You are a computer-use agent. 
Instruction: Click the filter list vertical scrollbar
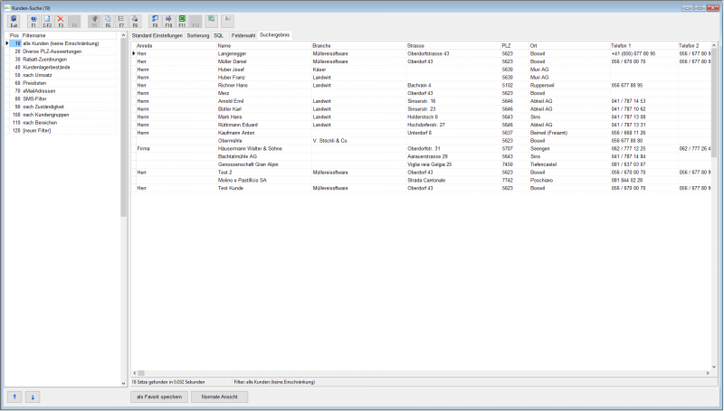[123, 210]
